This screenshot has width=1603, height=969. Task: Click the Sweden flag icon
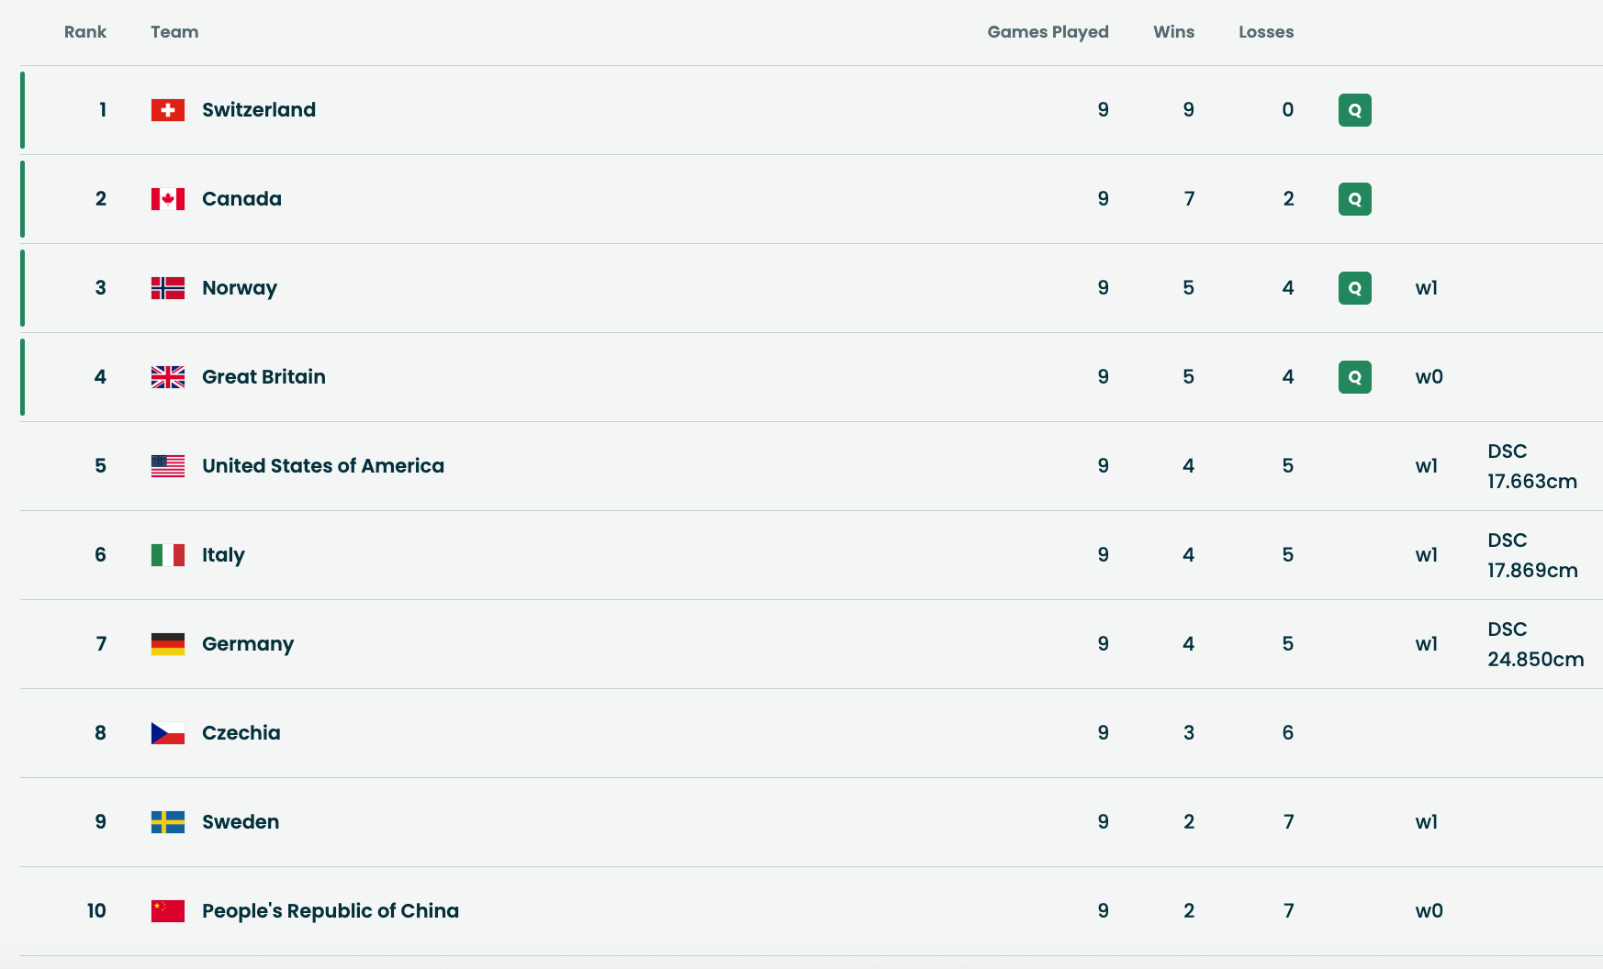click(168, 822)
